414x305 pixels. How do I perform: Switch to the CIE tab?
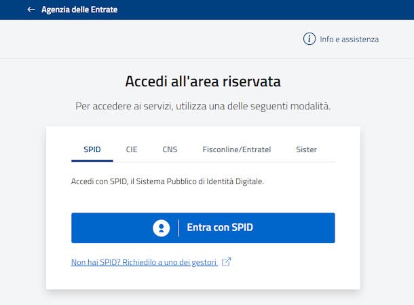tap(132, 149)
